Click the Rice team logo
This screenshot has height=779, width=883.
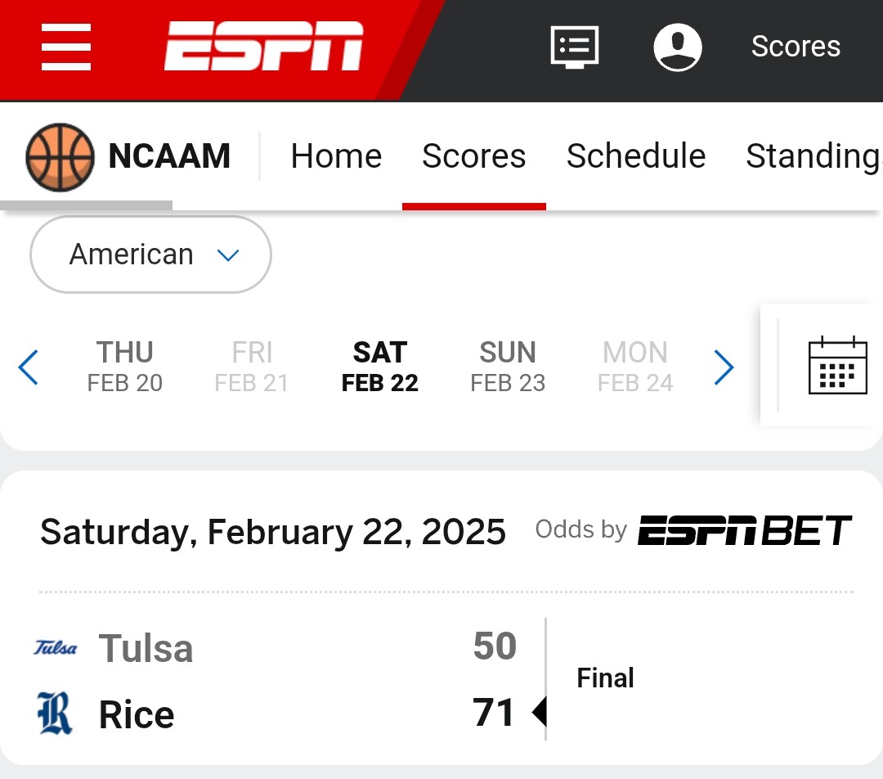[55, 714]
